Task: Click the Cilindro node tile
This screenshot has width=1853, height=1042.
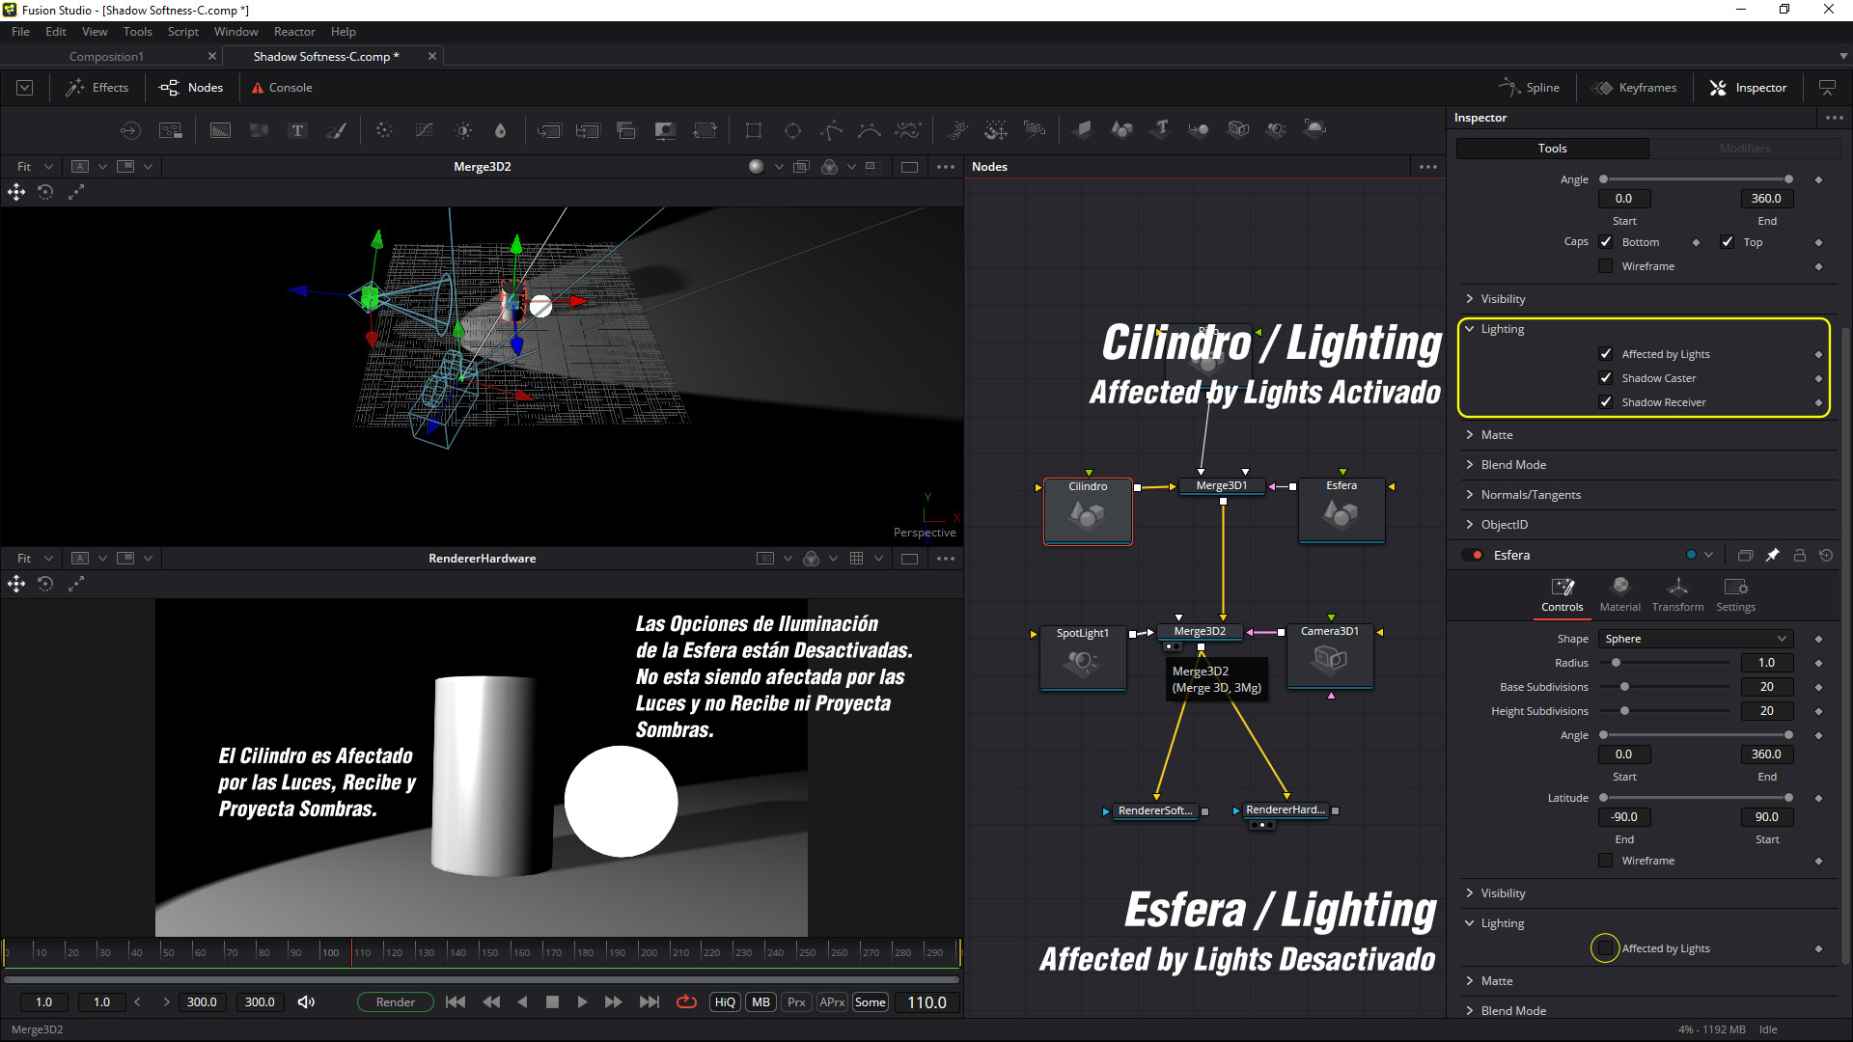Action: tap(1088, 512)
